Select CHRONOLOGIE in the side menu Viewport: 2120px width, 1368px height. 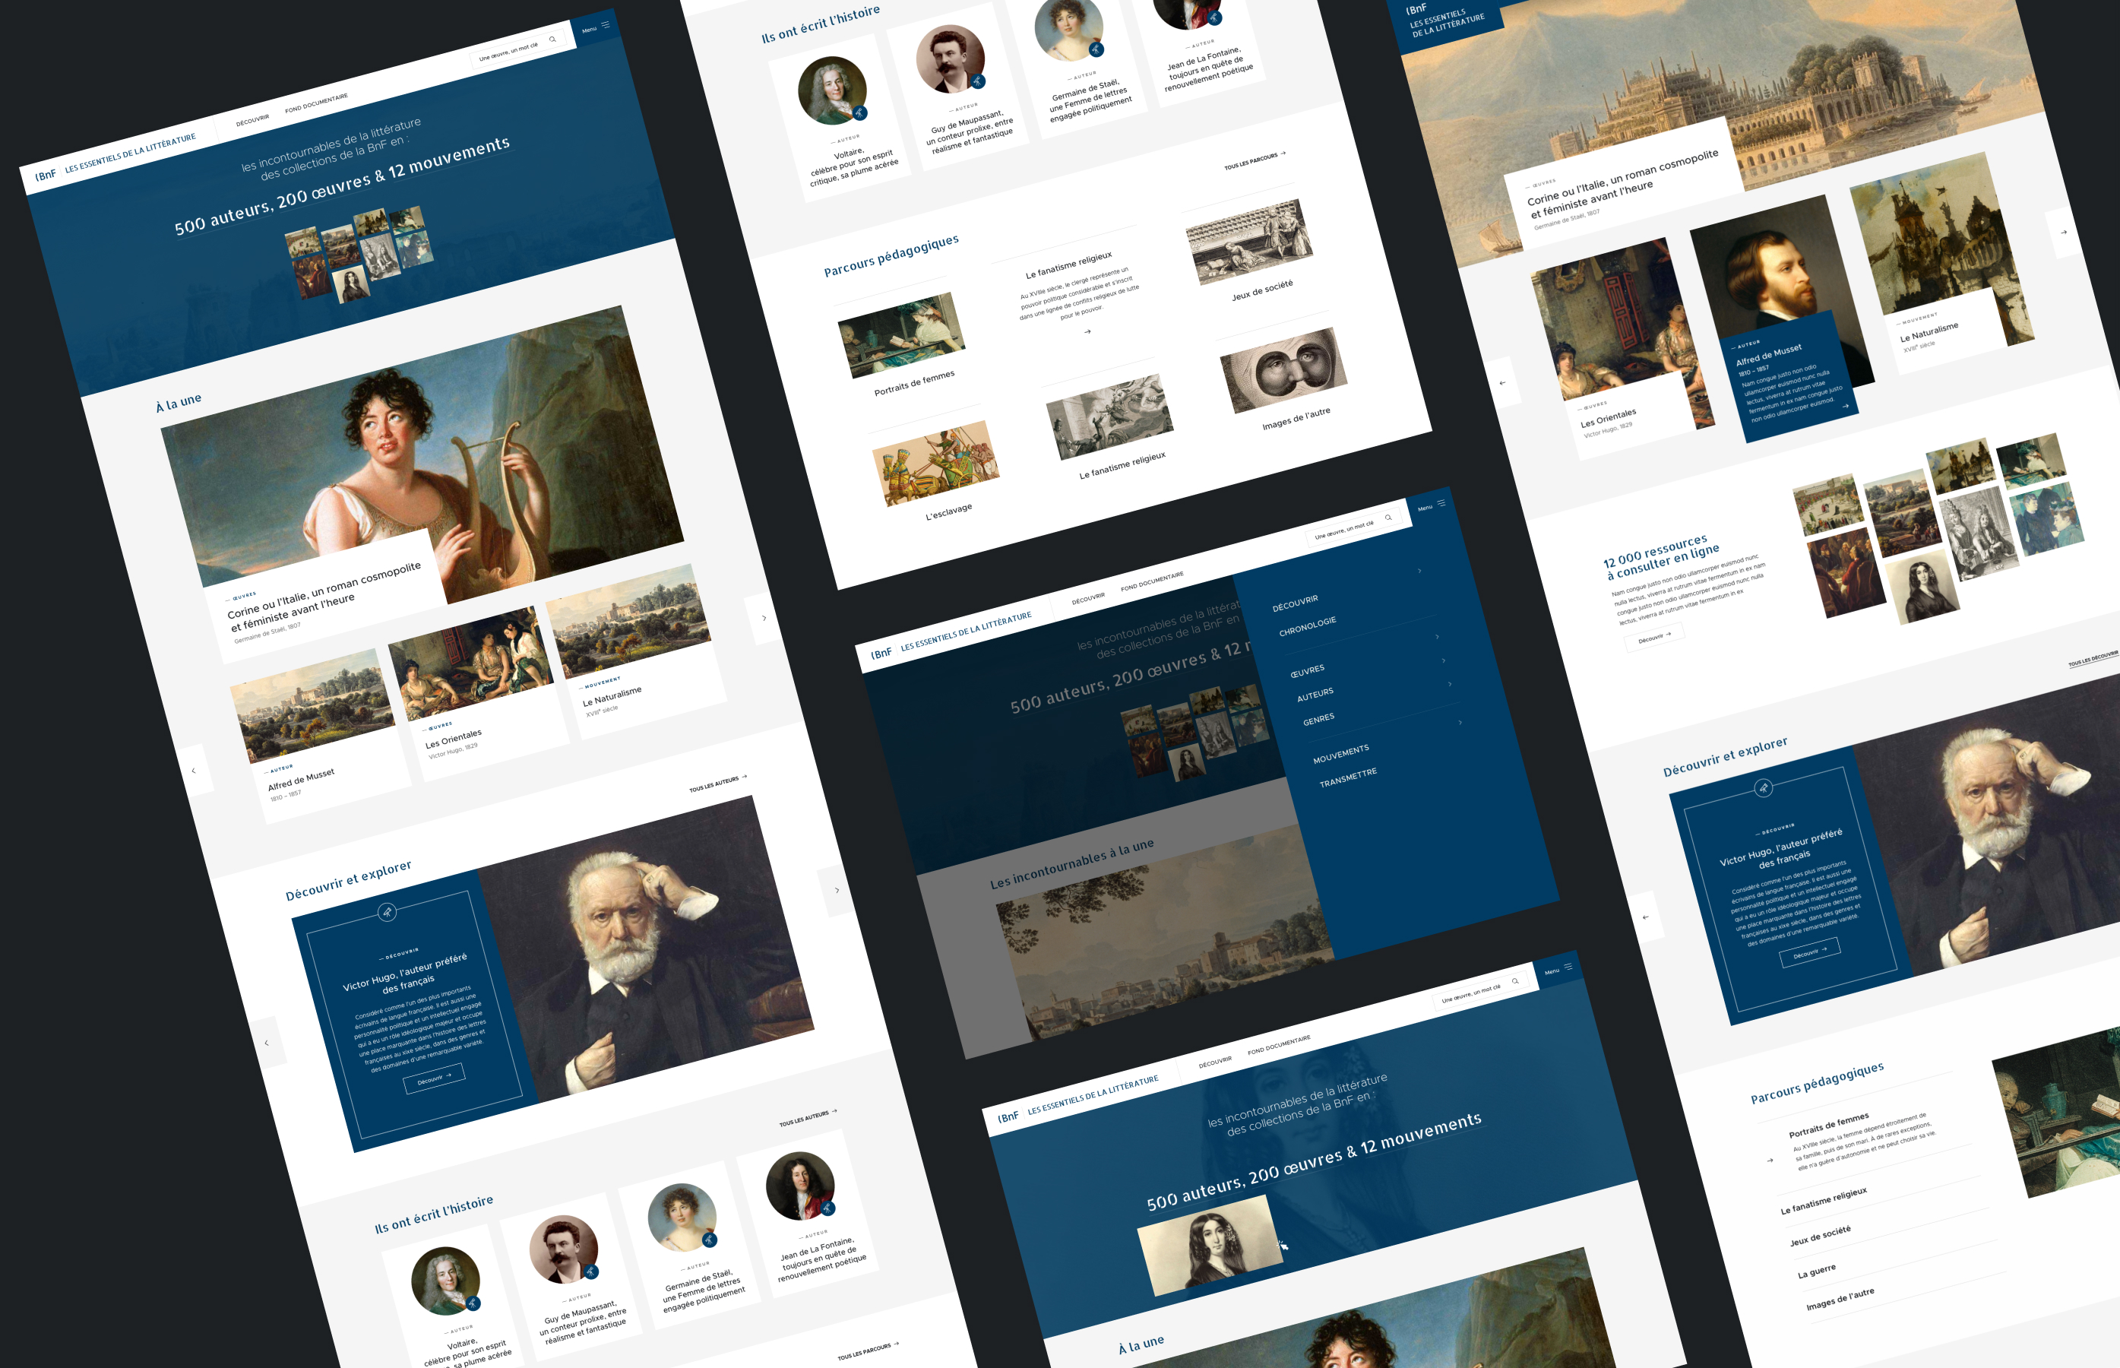pos(1308,627)
